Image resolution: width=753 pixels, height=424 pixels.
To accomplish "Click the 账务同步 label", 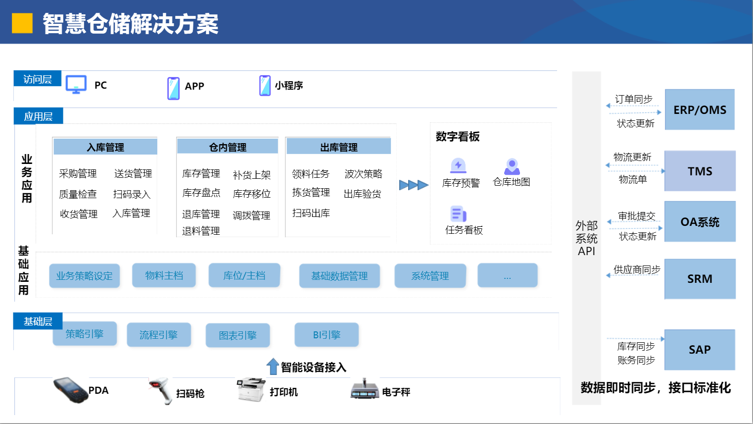I will coord(636,360).
